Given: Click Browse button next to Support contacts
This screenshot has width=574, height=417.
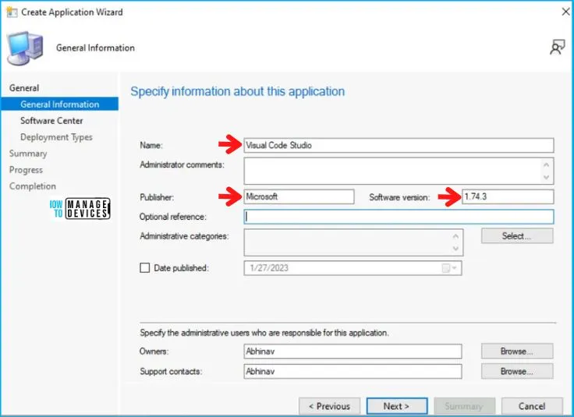Looking at the screenshot, I should pos(517,371).
